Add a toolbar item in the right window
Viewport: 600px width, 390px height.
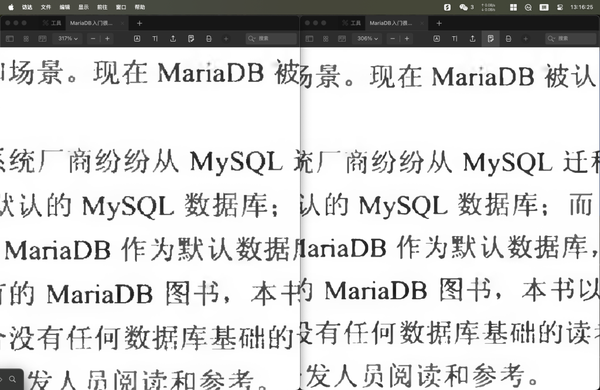(526, 39)
